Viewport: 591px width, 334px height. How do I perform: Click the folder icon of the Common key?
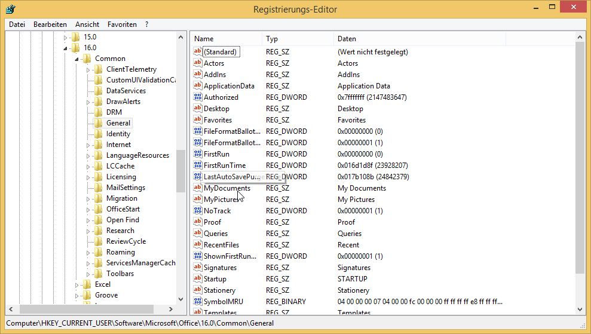(87, 59)
